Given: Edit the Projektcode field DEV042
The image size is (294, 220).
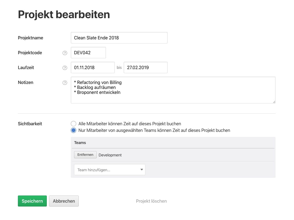Looking at the screenshot, I should point(88,53).
